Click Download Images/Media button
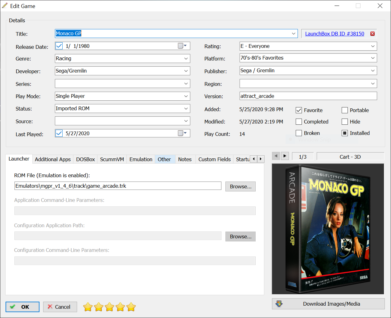Screen dimensions: 391x318 pos(328,304)
